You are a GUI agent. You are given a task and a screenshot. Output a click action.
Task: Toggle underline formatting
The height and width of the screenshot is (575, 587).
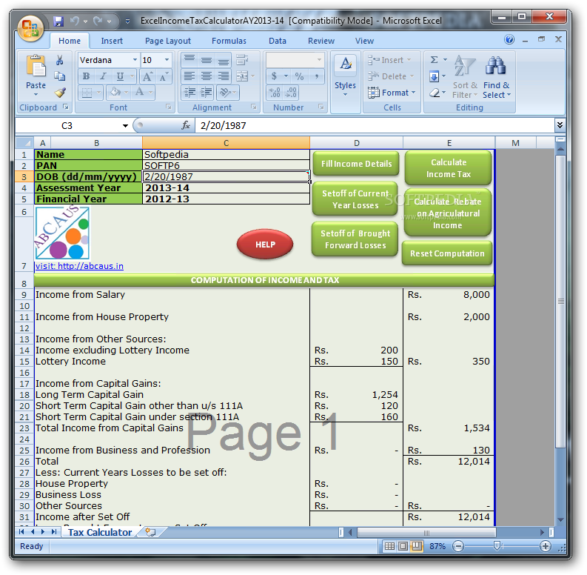click(120, 76)
